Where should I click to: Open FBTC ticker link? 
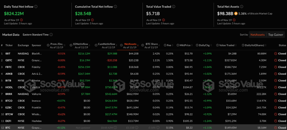(8, 67)
